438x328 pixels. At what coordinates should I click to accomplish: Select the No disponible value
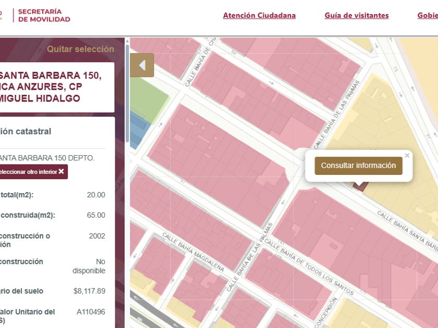click(x=89, y=266)
